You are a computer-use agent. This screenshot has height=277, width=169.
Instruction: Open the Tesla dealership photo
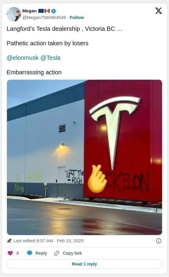click(x=84, y=157)
